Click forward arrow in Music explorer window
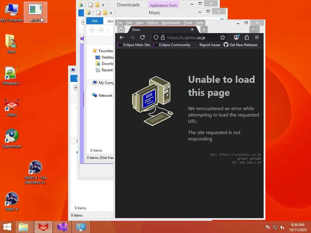Screen dimensions: 311x233 click(x=101, y=30)
